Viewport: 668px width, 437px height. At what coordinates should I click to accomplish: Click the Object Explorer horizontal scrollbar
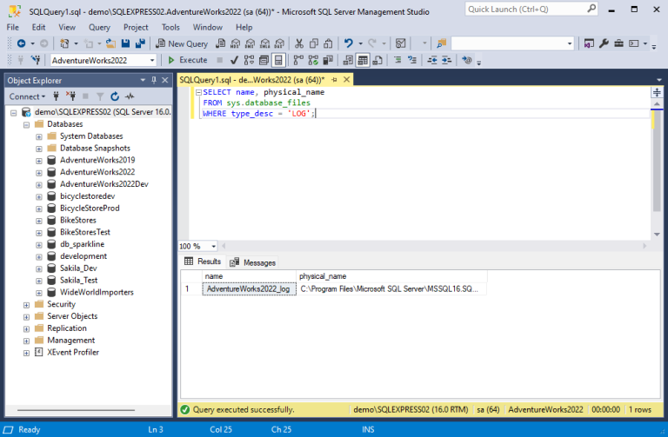tap(76, 410)
